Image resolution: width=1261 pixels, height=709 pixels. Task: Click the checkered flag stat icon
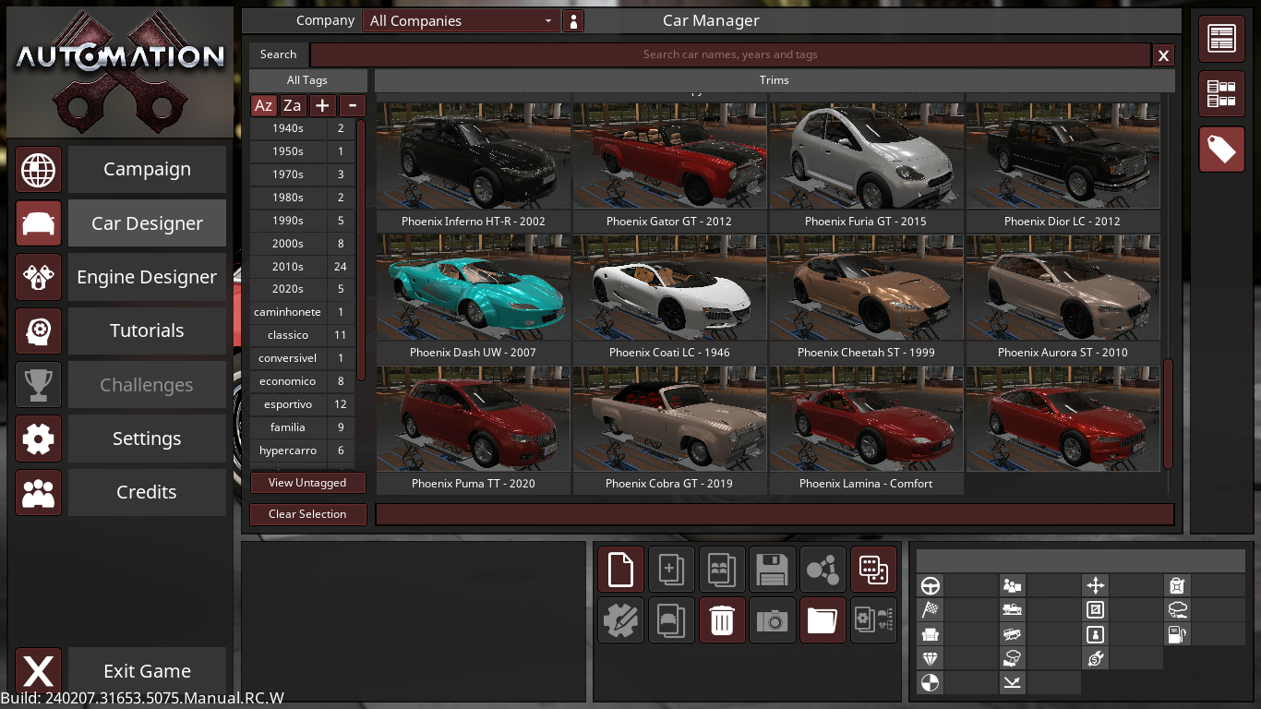click(x=930, y=609)
